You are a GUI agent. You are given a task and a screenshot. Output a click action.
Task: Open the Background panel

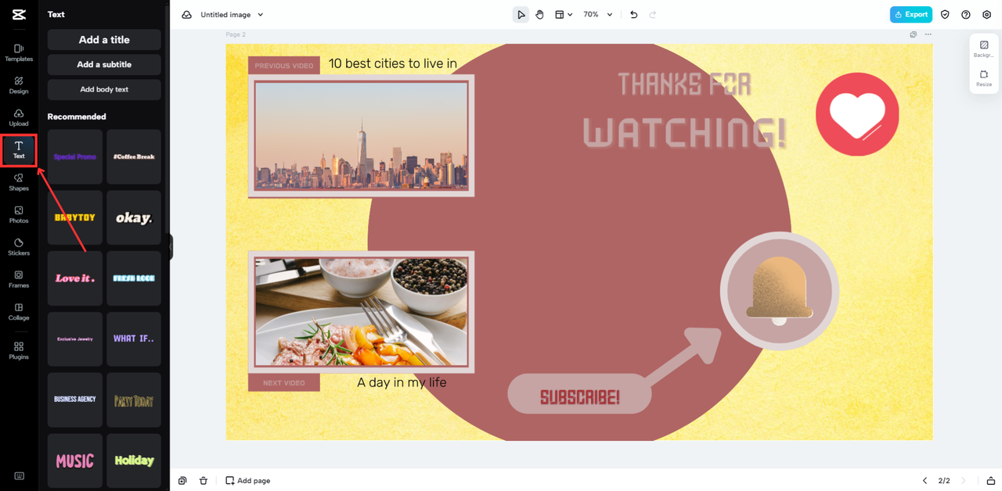coord(984,49)
